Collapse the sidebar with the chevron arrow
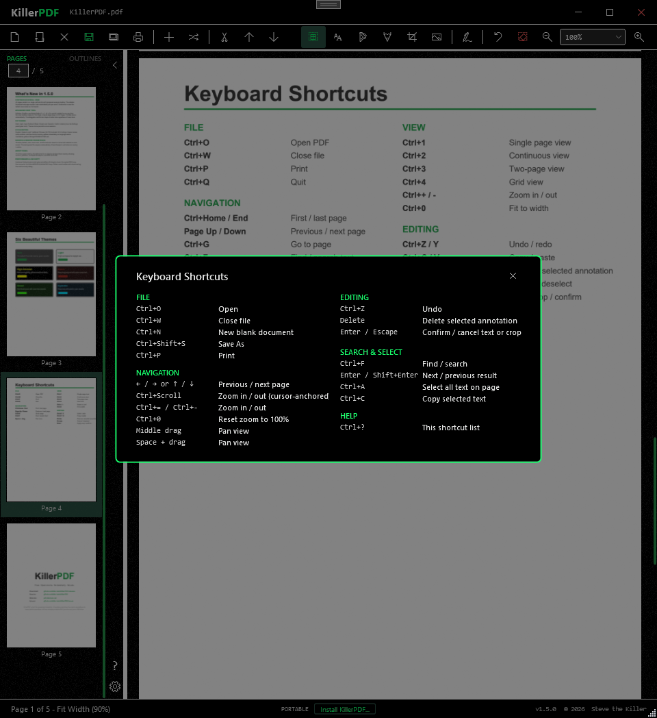This screenshot has width=657, height=718. click(x=115, y=65)
